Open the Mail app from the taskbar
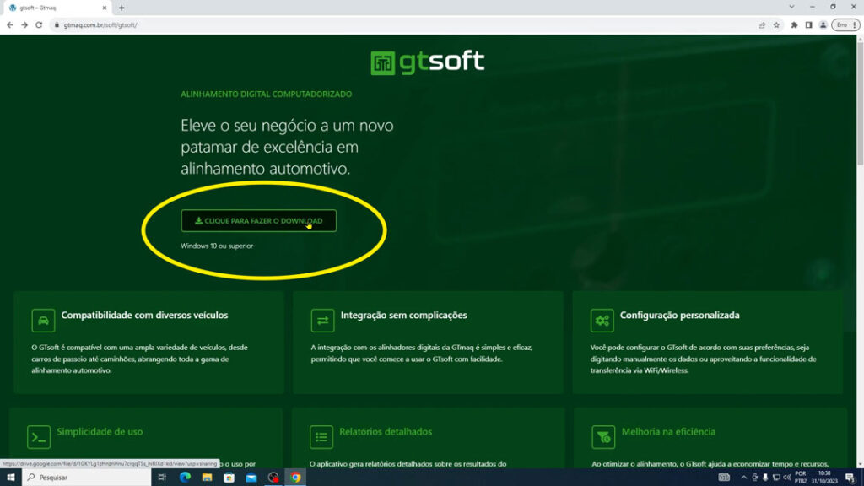Viewport: 864px width, 486px height. coord(251,478)
